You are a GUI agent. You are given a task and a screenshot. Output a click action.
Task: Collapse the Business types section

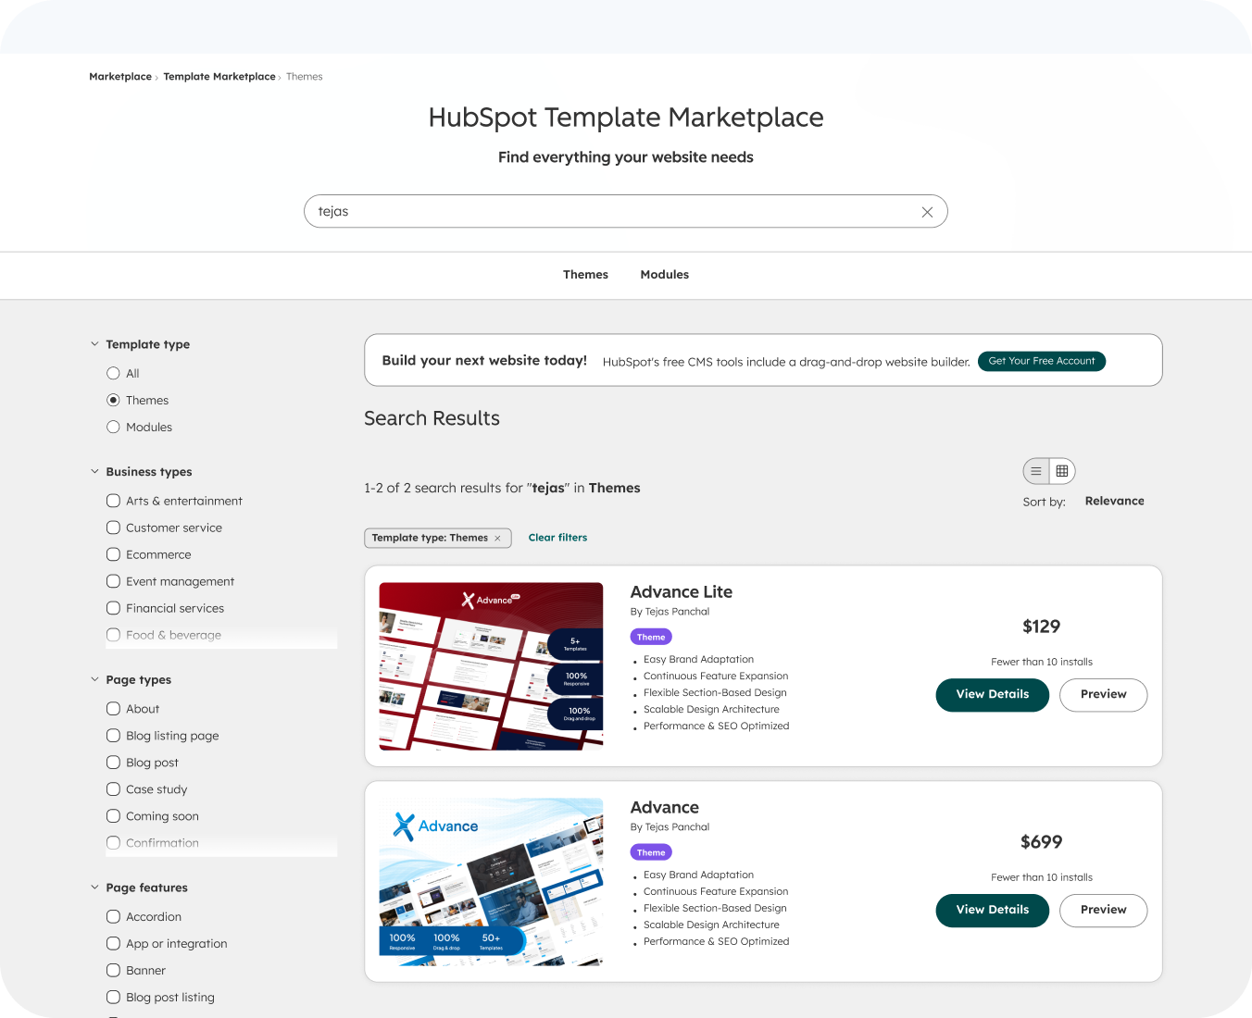94,472
